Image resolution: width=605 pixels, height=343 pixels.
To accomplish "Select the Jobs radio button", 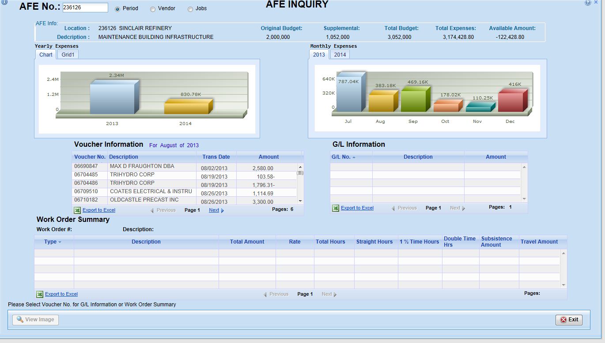I will 190,9.
